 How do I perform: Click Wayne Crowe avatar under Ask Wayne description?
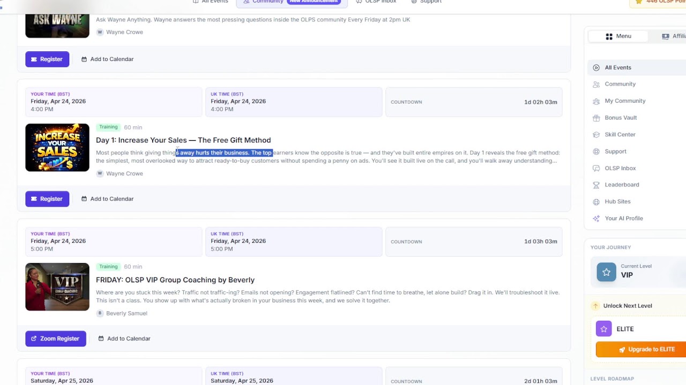[x=100, y=32]
